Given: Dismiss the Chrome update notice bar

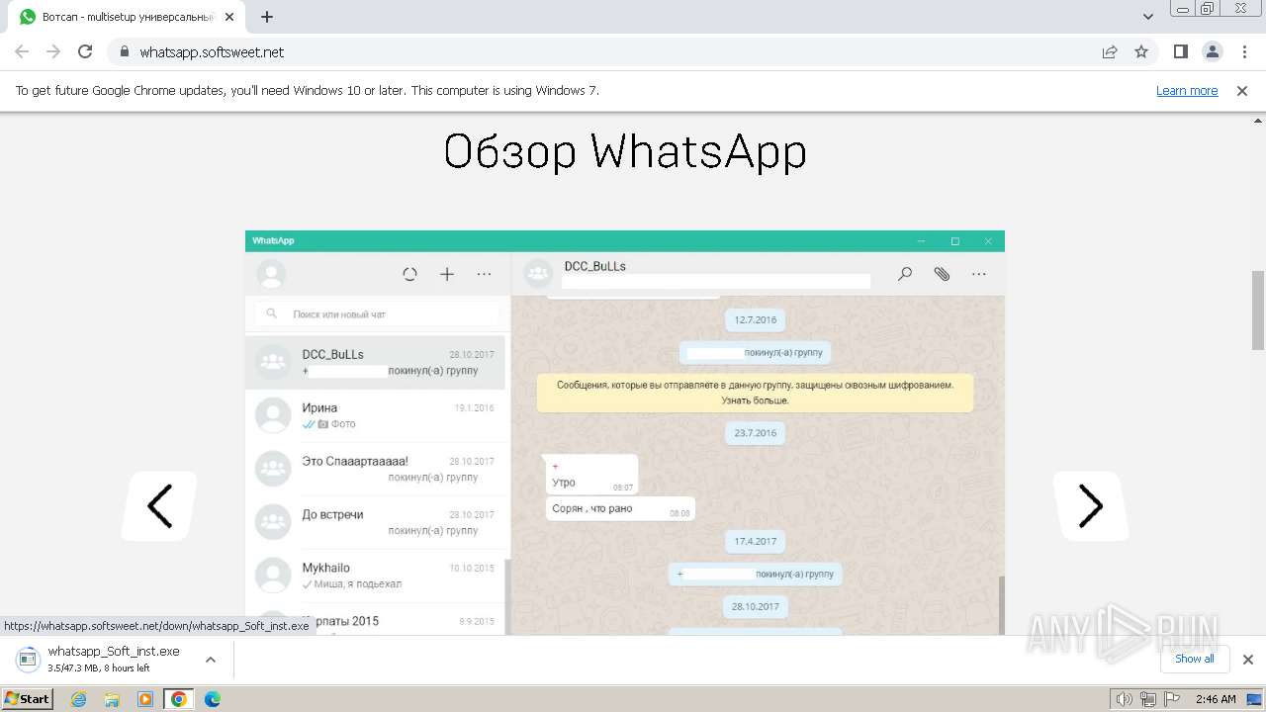Looking at the screenshot, I should click(x=1242, y=90).
